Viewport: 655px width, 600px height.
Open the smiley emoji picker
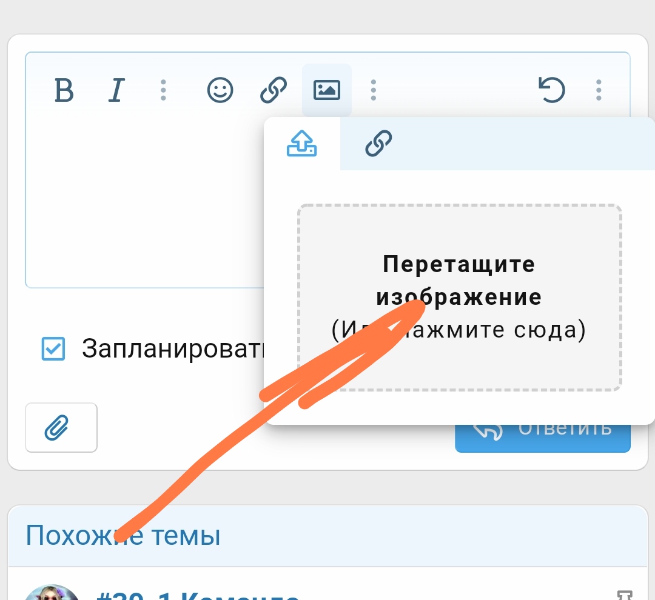click(220, 90)
